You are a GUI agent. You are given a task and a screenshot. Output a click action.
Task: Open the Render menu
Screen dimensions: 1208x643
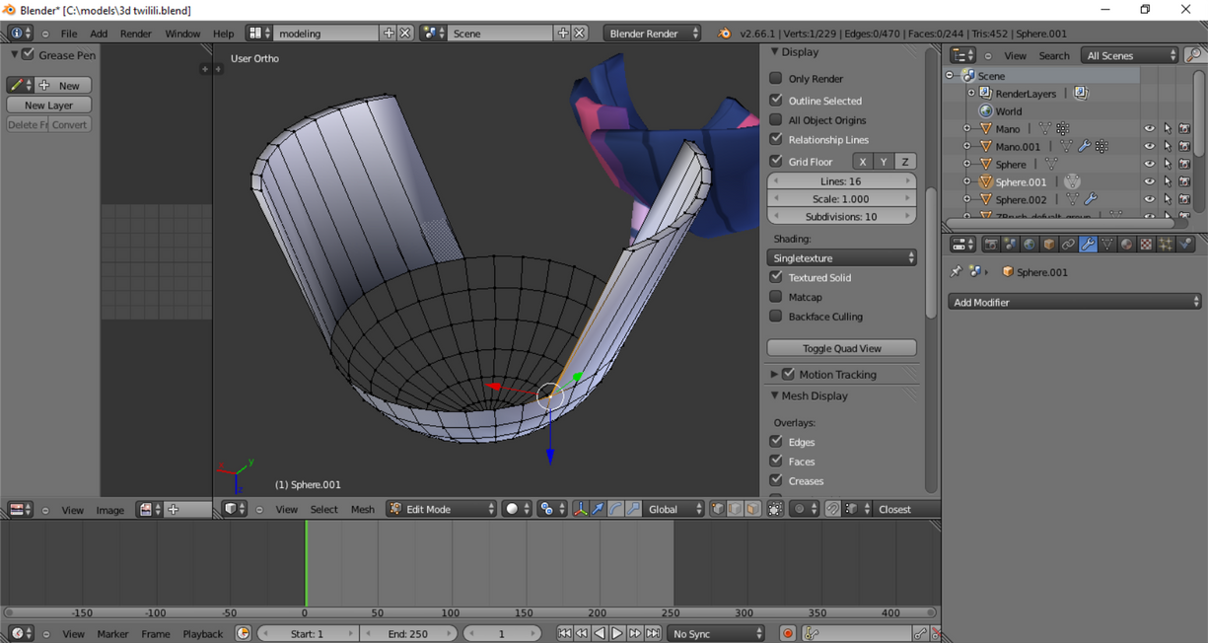tap(136, 34)
